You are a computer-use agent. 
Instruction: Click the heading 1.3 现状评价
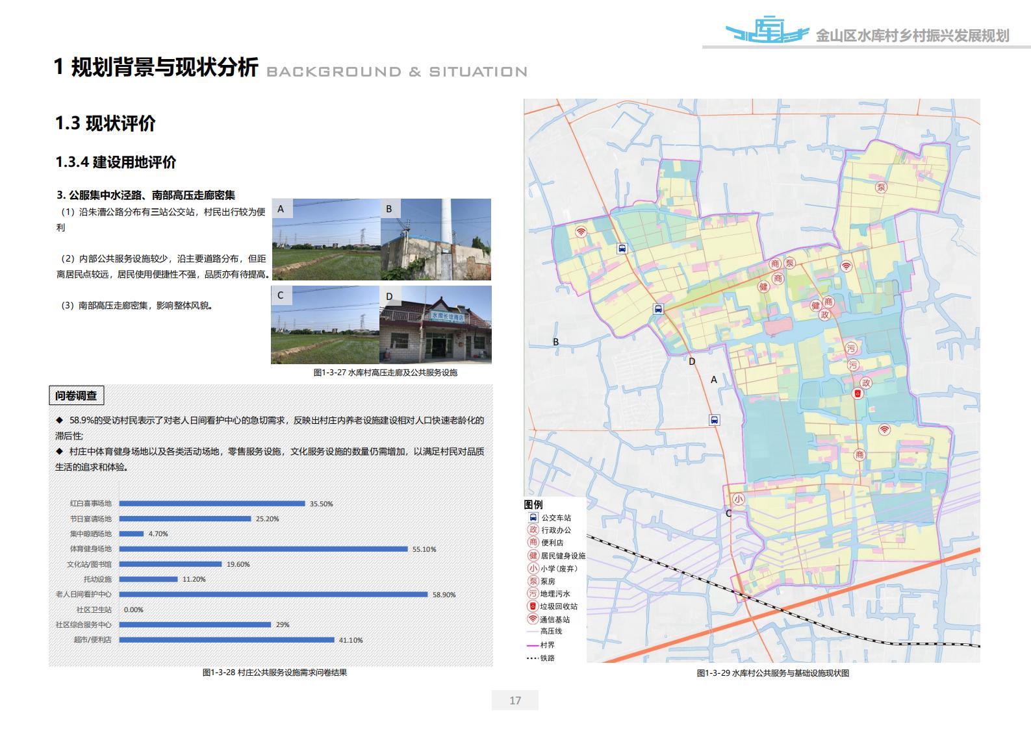click(105, 123)
